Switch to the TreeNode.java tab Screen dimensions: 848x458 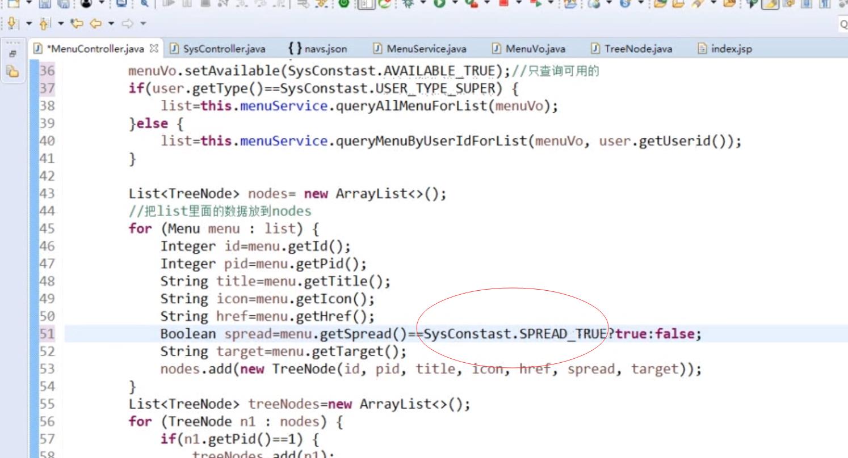click(631, 49)
